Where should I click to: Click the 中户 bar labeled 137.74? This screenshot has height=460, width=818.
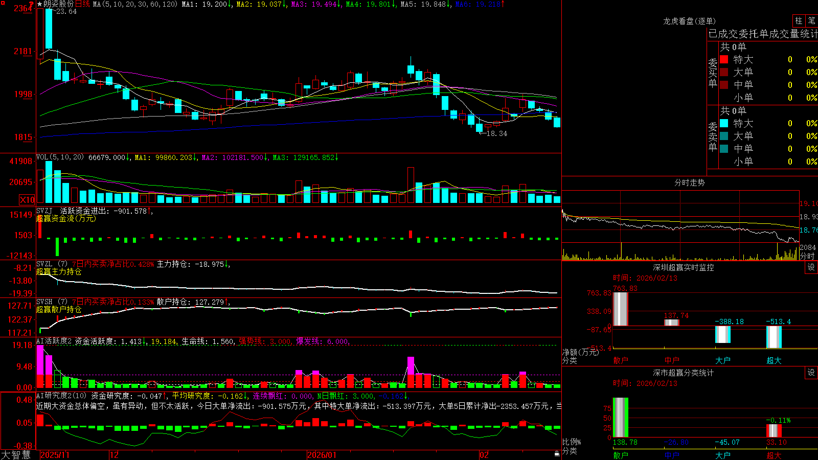(x=672, y=323)
